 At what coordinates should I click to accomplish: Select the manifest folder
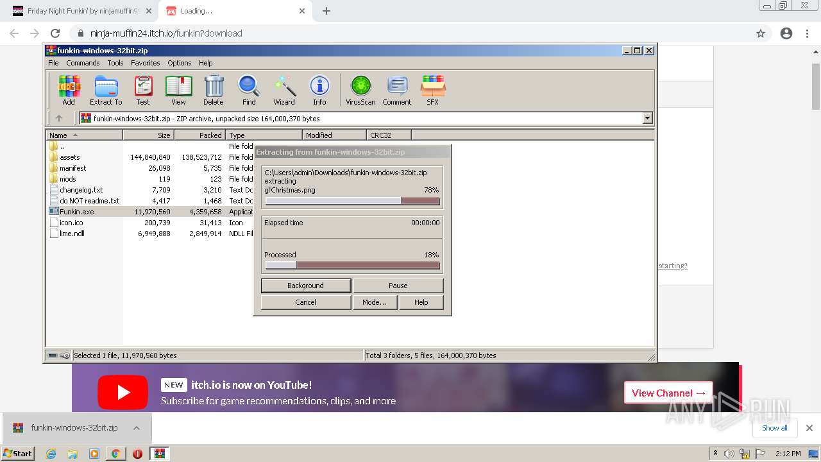72,168
